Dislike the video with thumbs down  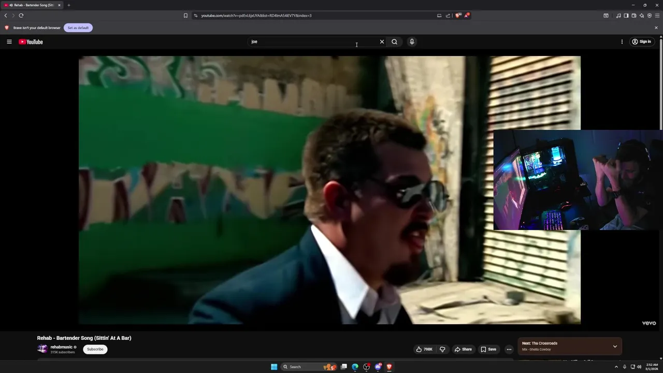point(442,349)
